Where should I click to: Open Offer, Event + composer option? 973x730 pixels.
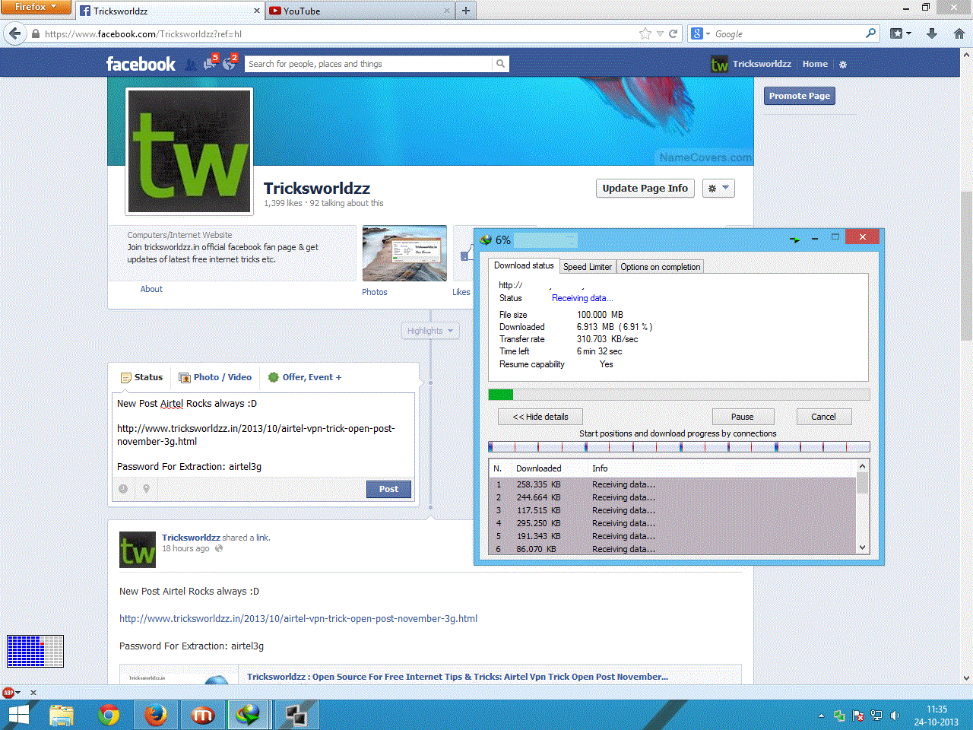[305, 377]
